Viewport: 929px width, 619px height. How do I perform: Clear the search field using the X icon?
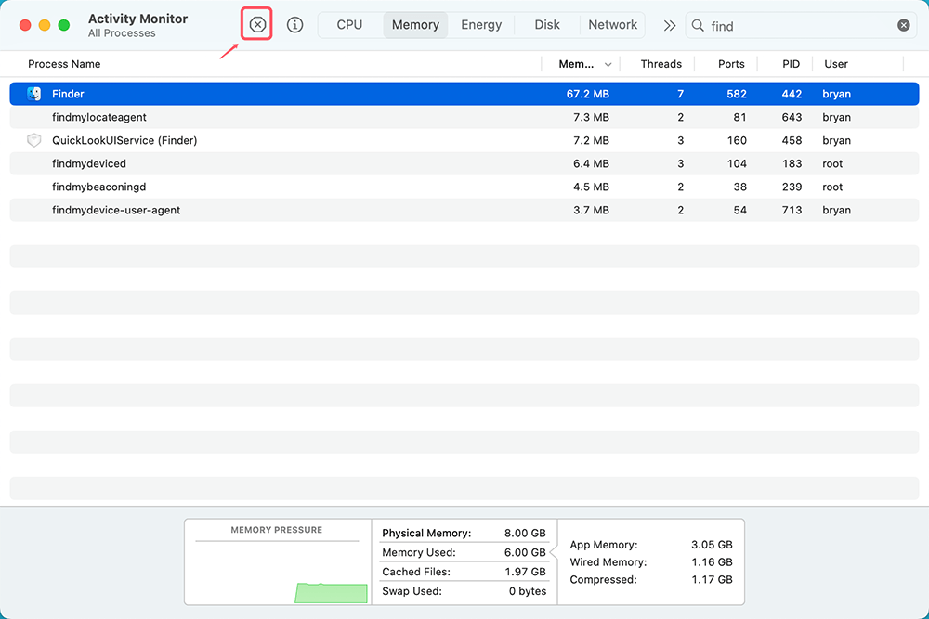[903, 25]
